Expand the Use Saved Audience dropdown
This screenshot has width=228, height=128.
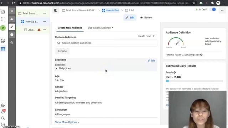(100, 28)
